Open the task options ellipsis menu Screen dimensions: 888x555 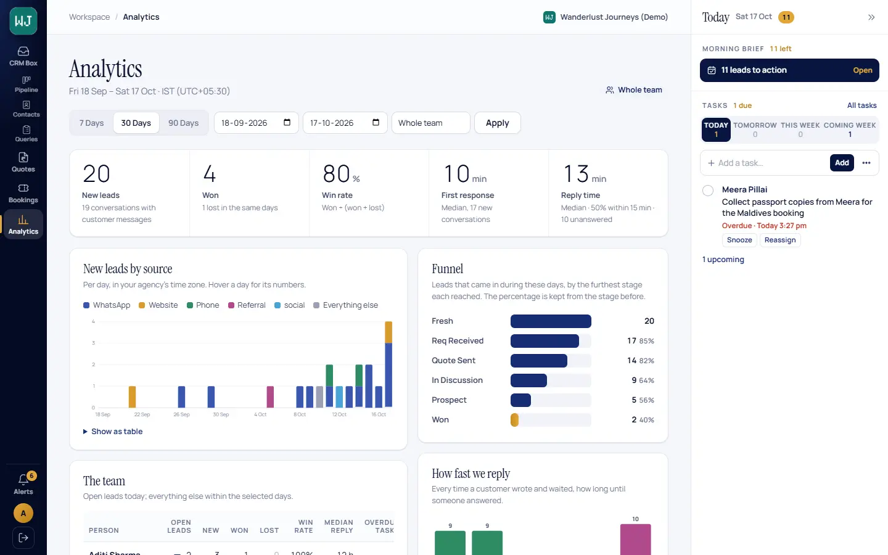tap(866, 163)
